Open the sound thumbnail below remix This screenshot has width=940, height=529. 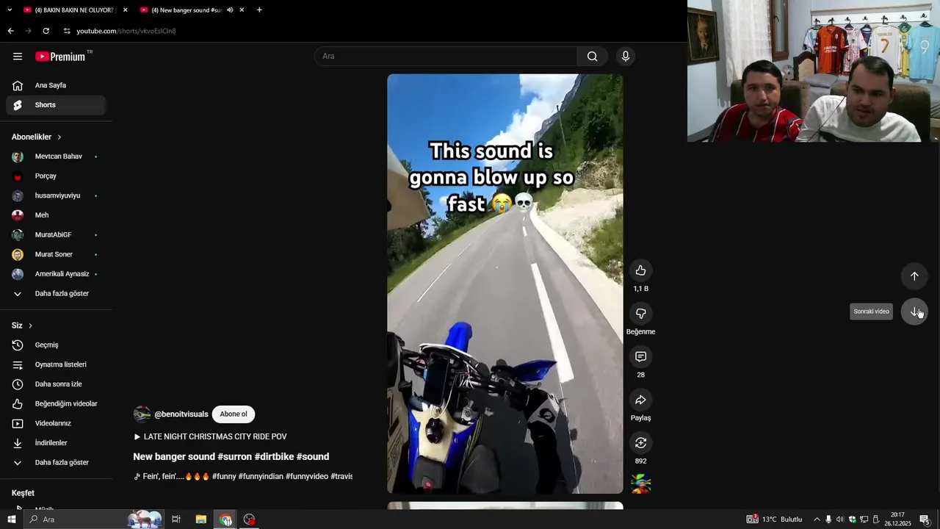(x=640, y=483)
